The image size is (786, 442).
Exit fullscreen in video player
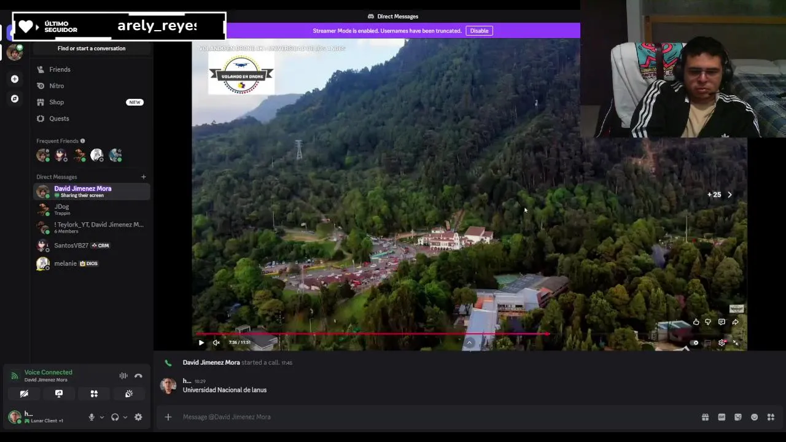[x=736, y=343]
